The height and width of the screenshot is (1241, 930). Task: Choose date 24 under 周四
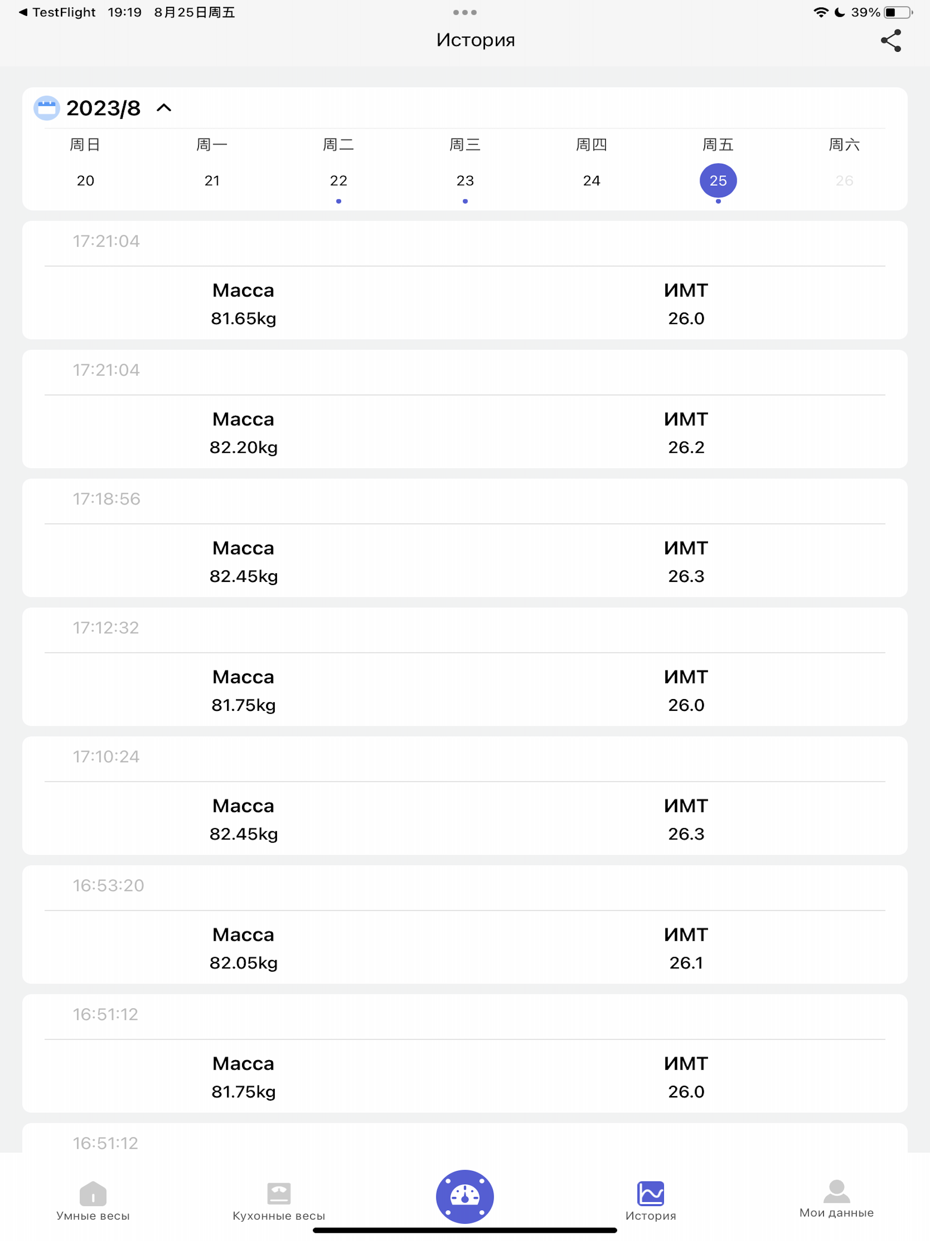pyautogui.click(x=591, y=181)
